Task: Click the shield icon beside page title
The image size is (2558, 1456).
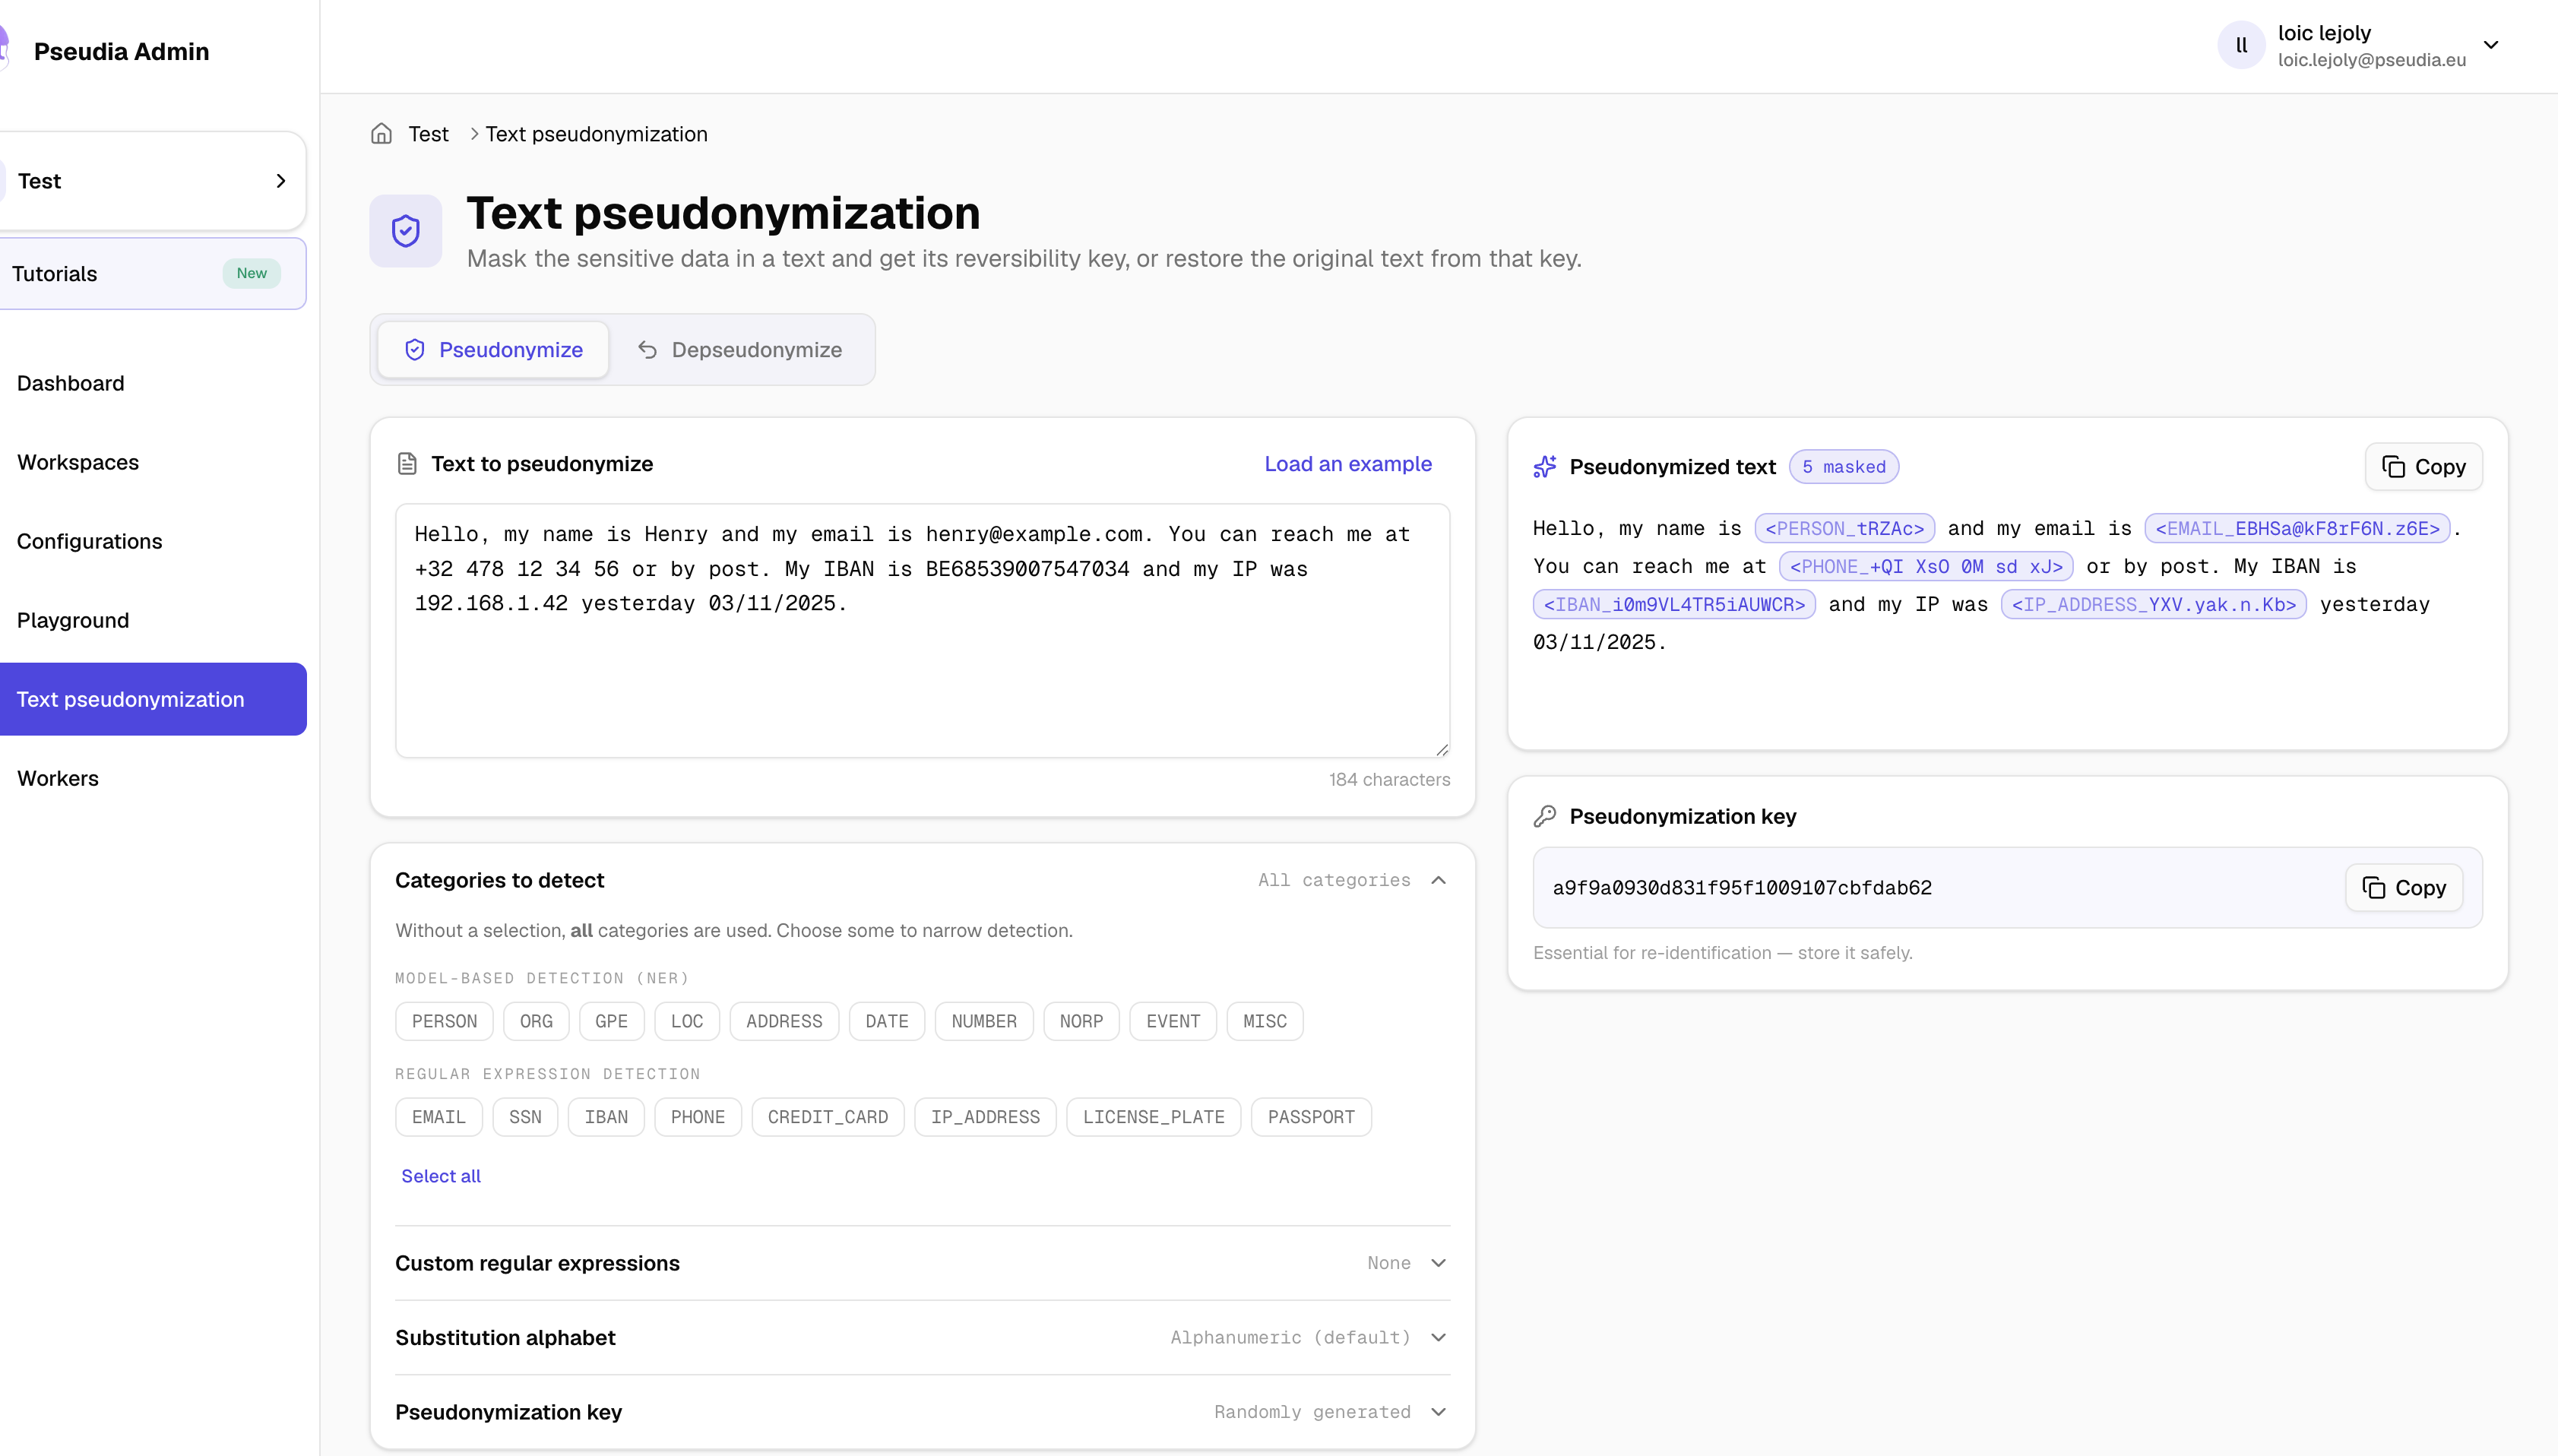Action: coord(405,231)
